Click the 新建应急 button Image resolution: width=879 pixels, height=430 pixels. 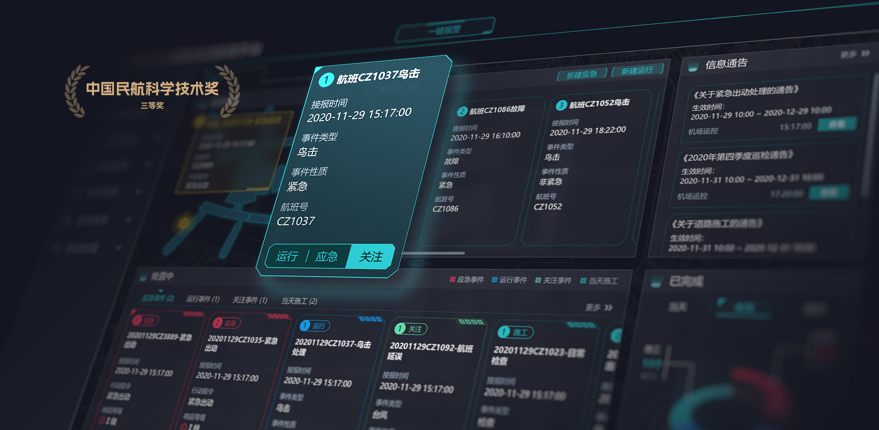[582, 75]
